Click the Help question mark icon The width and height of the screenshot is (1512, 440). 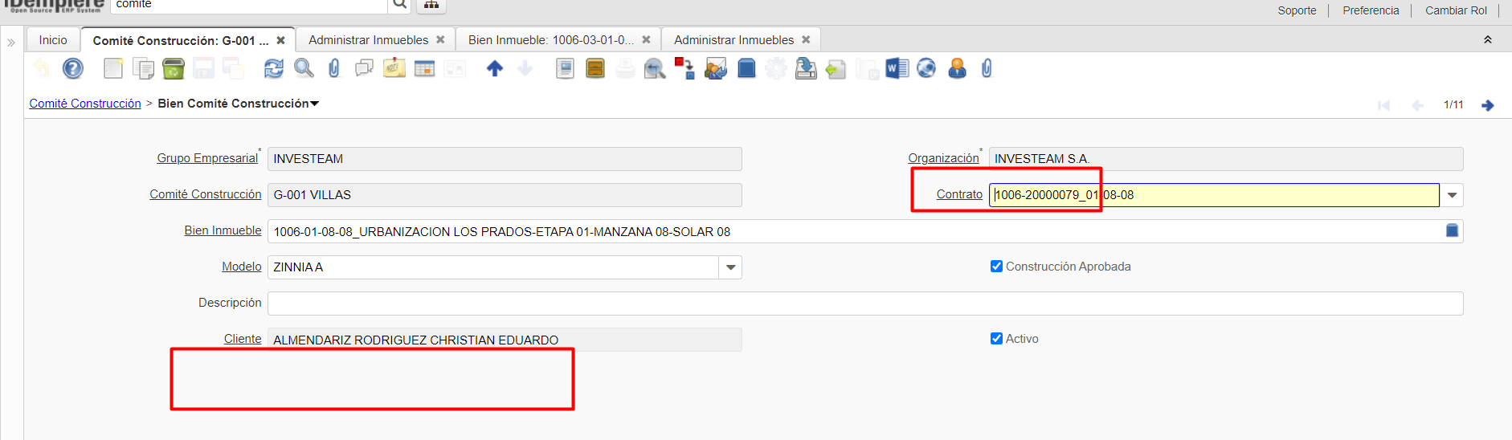coord(73,69)
